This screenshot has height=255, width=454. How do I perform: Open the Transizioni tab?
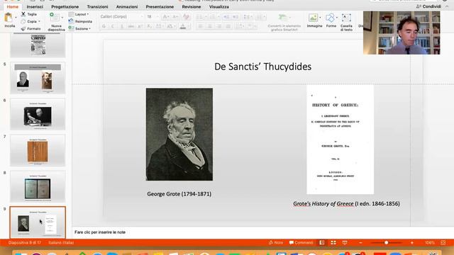coord(97,6)
